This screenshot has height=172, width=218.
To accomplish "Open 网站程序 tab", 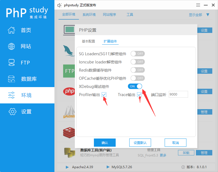I will [x=109, y=15].
